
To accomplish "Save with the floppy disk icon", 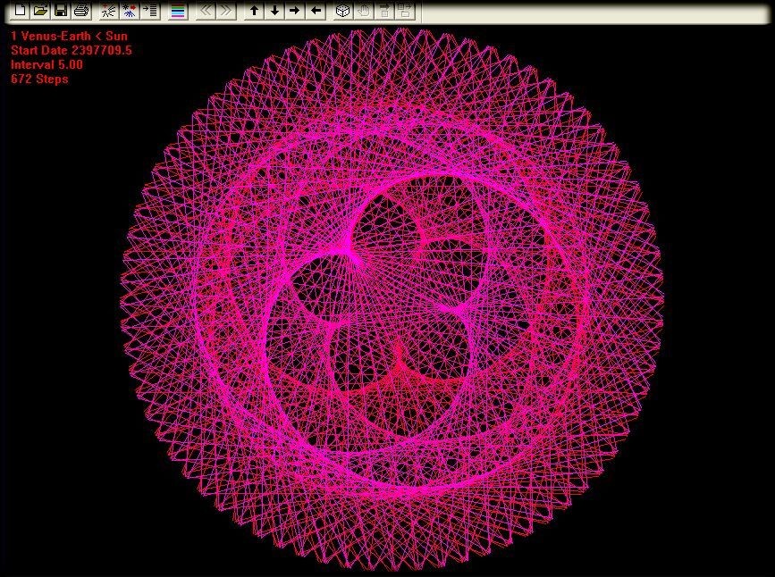I will pos(61,11).
